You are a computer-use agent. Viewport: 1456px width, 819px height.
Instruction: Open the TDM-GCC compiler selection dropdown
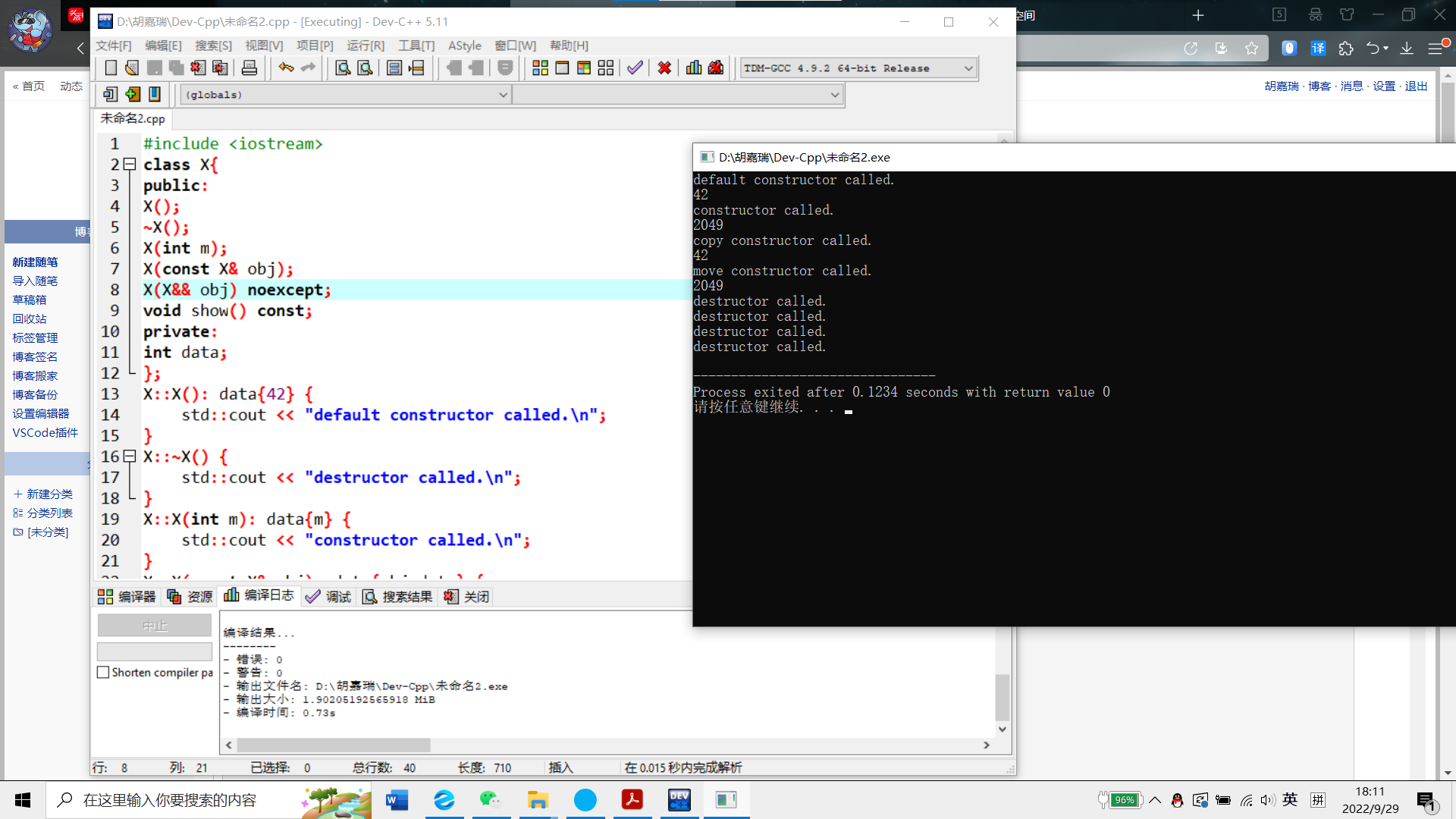coord(968,68)
